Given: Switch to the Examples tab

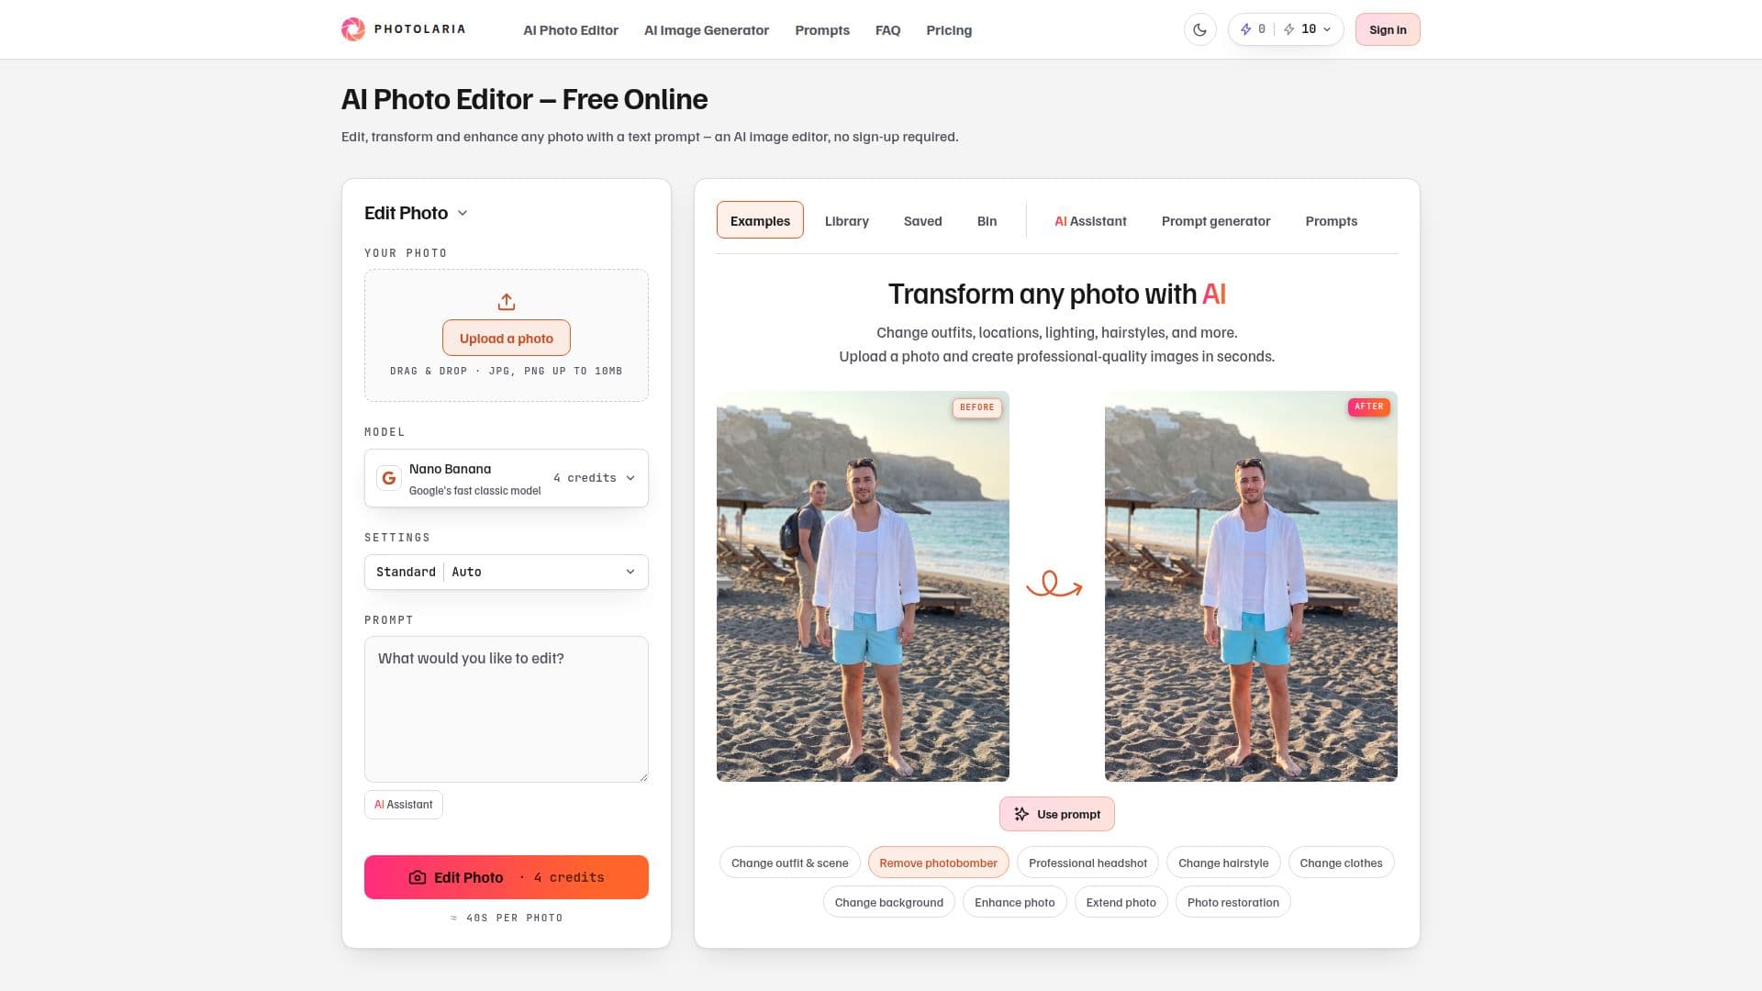Looking at the screenshot, I should 760,220.
